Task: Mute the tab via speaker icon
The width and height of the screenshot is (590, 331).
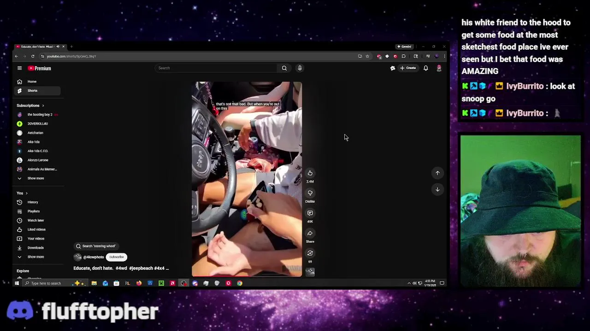Action: 58,46
